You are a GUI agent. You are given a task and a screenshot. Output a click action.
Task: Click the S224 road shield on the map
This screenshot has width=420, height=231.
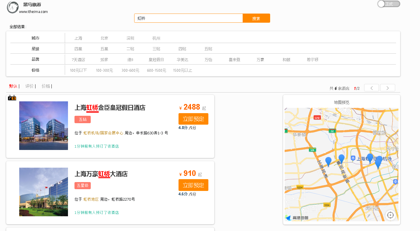point(300,187)
